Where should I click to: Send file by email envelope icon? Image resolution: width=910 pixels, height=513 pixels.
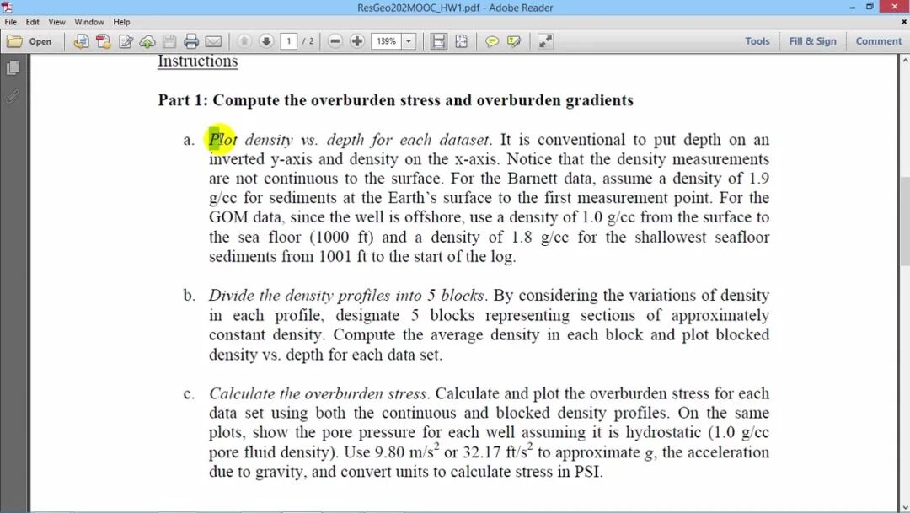click(213, 41)
